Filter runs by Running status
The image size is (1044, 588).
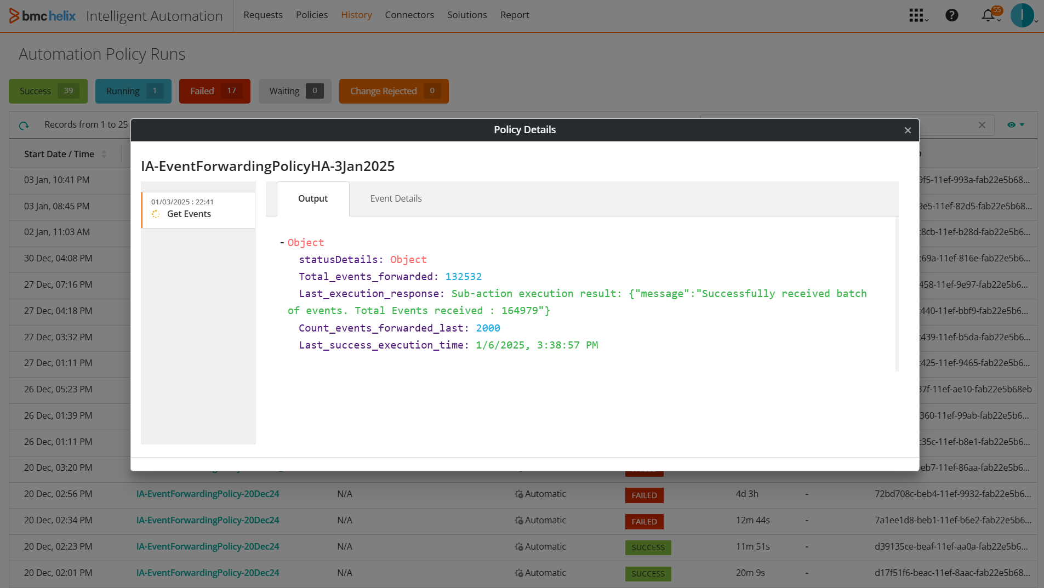(133, 91)
